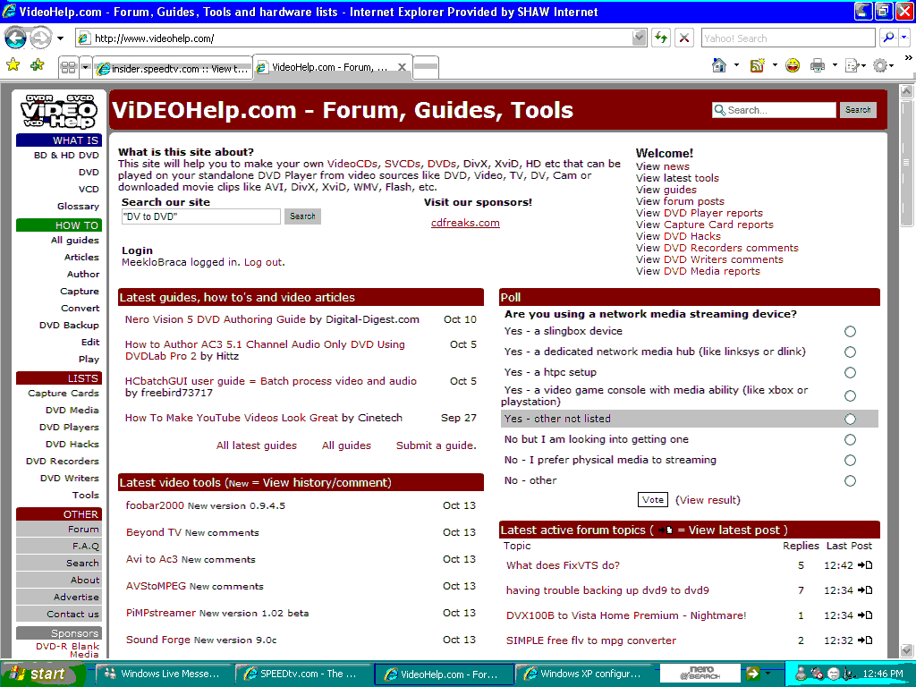The height and width of the screenshot is (687, 916).
Task: Click the smiley face toolbar icon
Action: (x=793, y=65)
